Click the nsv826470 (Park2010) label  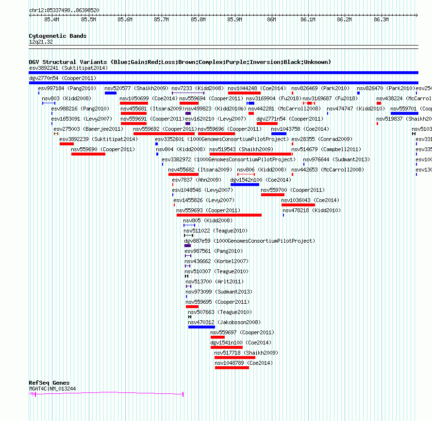386,88
